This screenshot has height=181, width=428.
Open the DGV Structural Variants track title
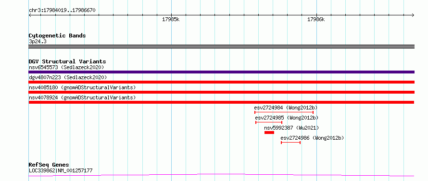click(67, 61)
